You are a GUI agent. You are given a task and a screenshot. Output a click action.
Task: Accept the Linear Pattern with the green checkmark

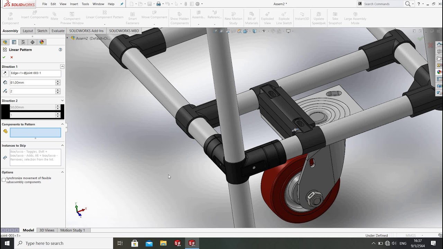[4, 57]
